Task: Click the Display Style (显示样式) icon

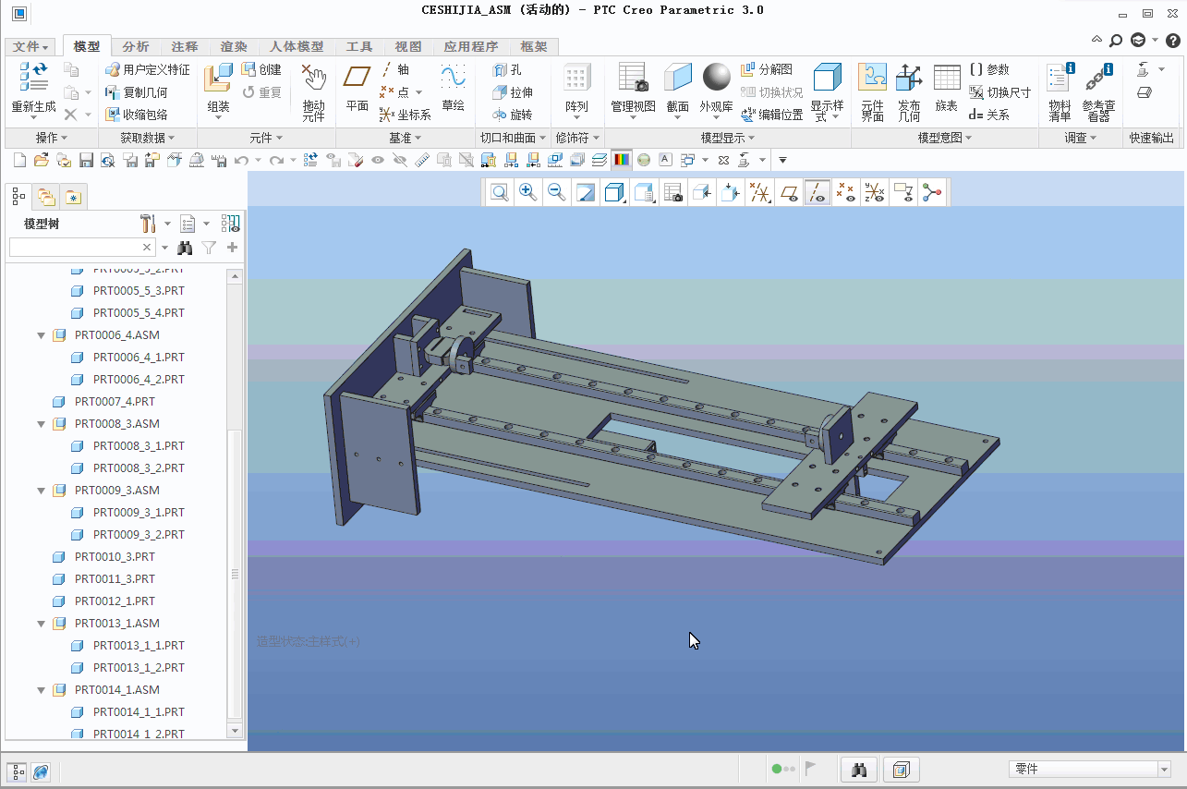Action: pyautogui.click(x=827, y=78)
